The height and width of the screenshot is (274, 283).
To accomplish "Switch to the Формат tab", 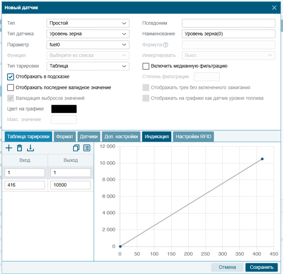I will (x=65, y=136).
